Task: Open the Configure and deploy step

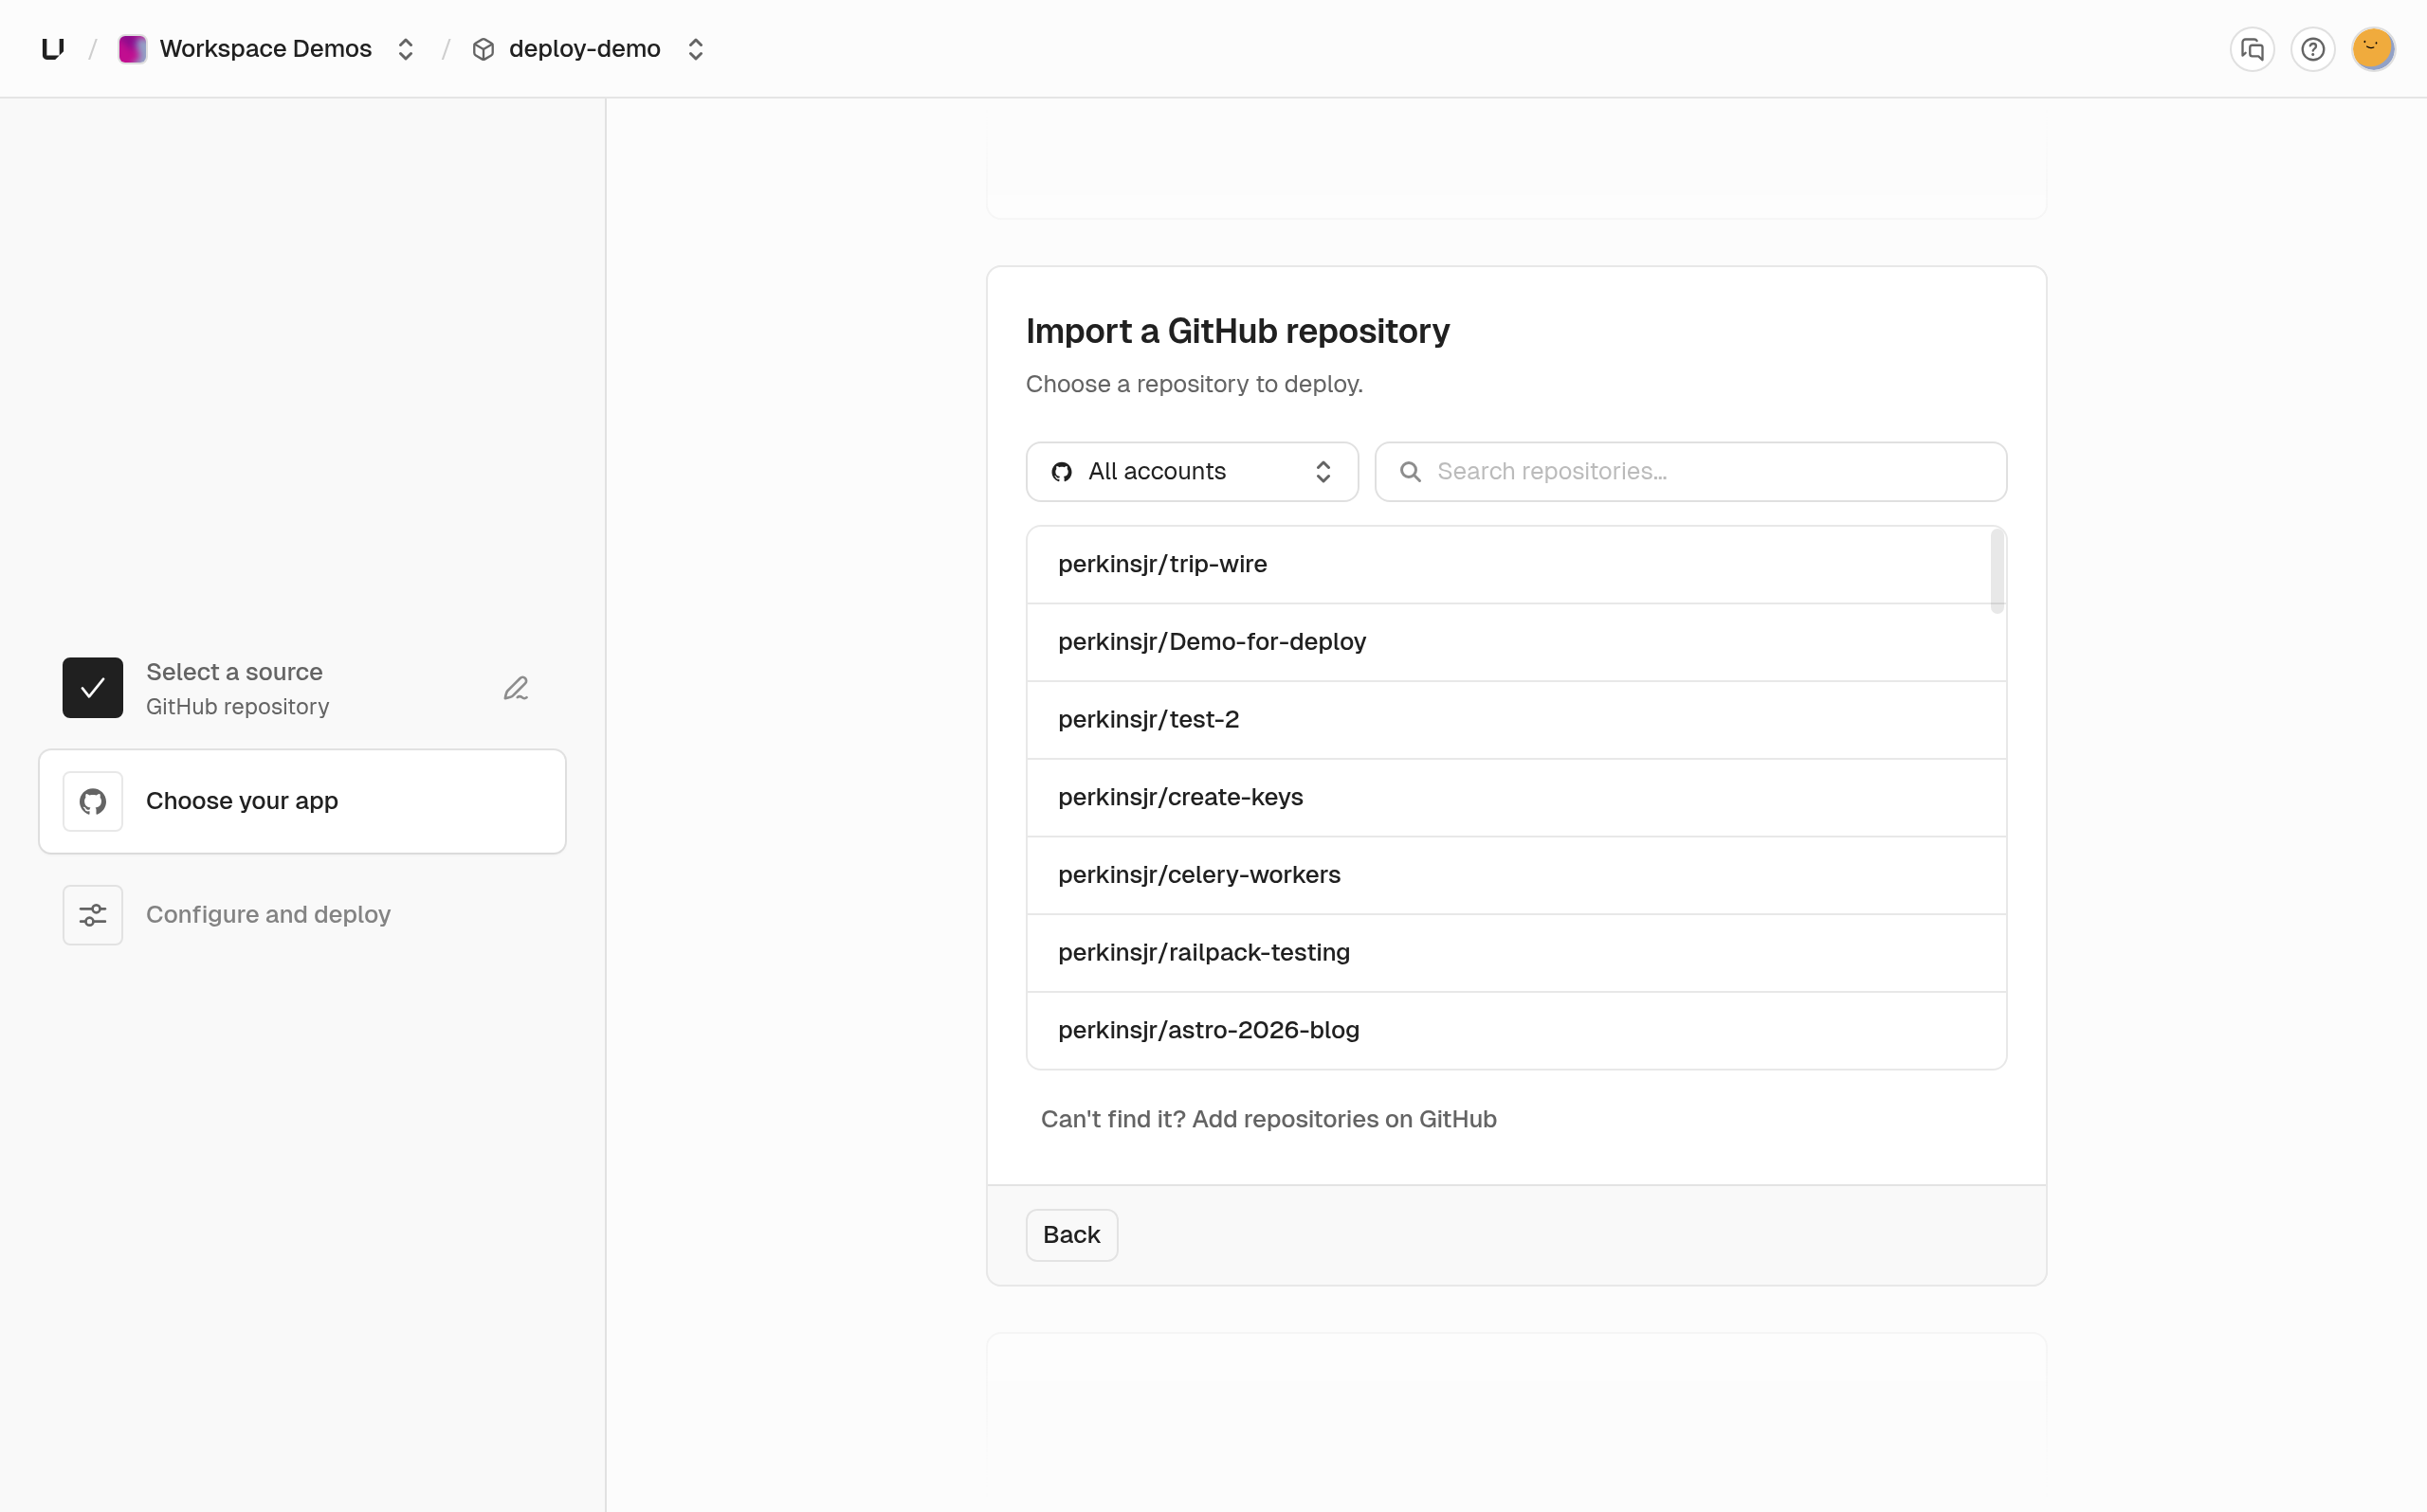Action: tap(302, 915)
